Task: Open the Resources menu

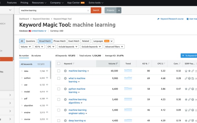Action: pyautogui.click(x=39, y=3)
